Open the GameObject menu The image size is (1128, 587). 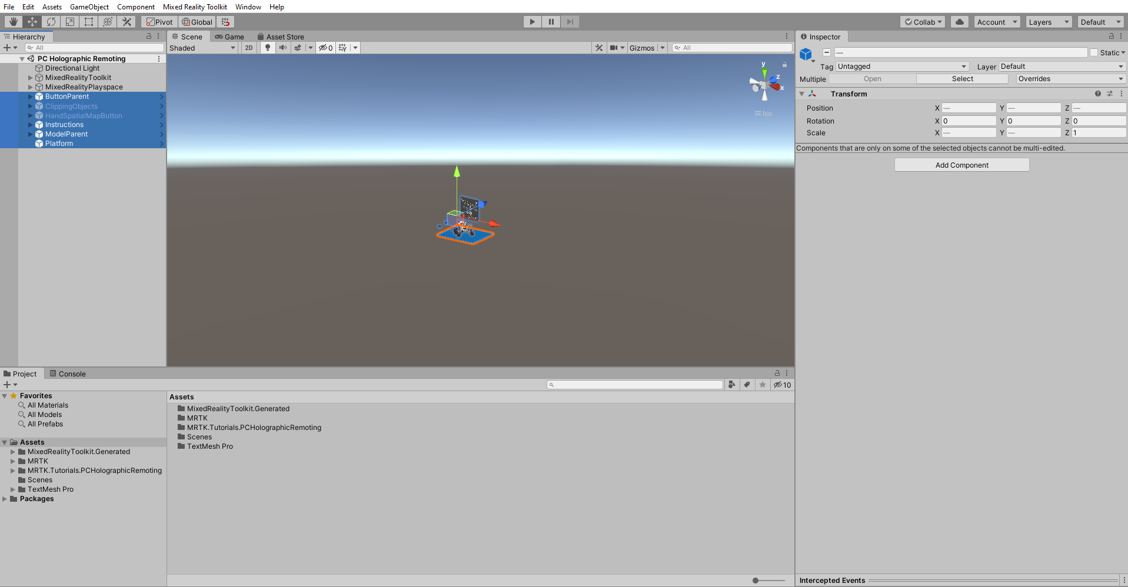(89, 7)
